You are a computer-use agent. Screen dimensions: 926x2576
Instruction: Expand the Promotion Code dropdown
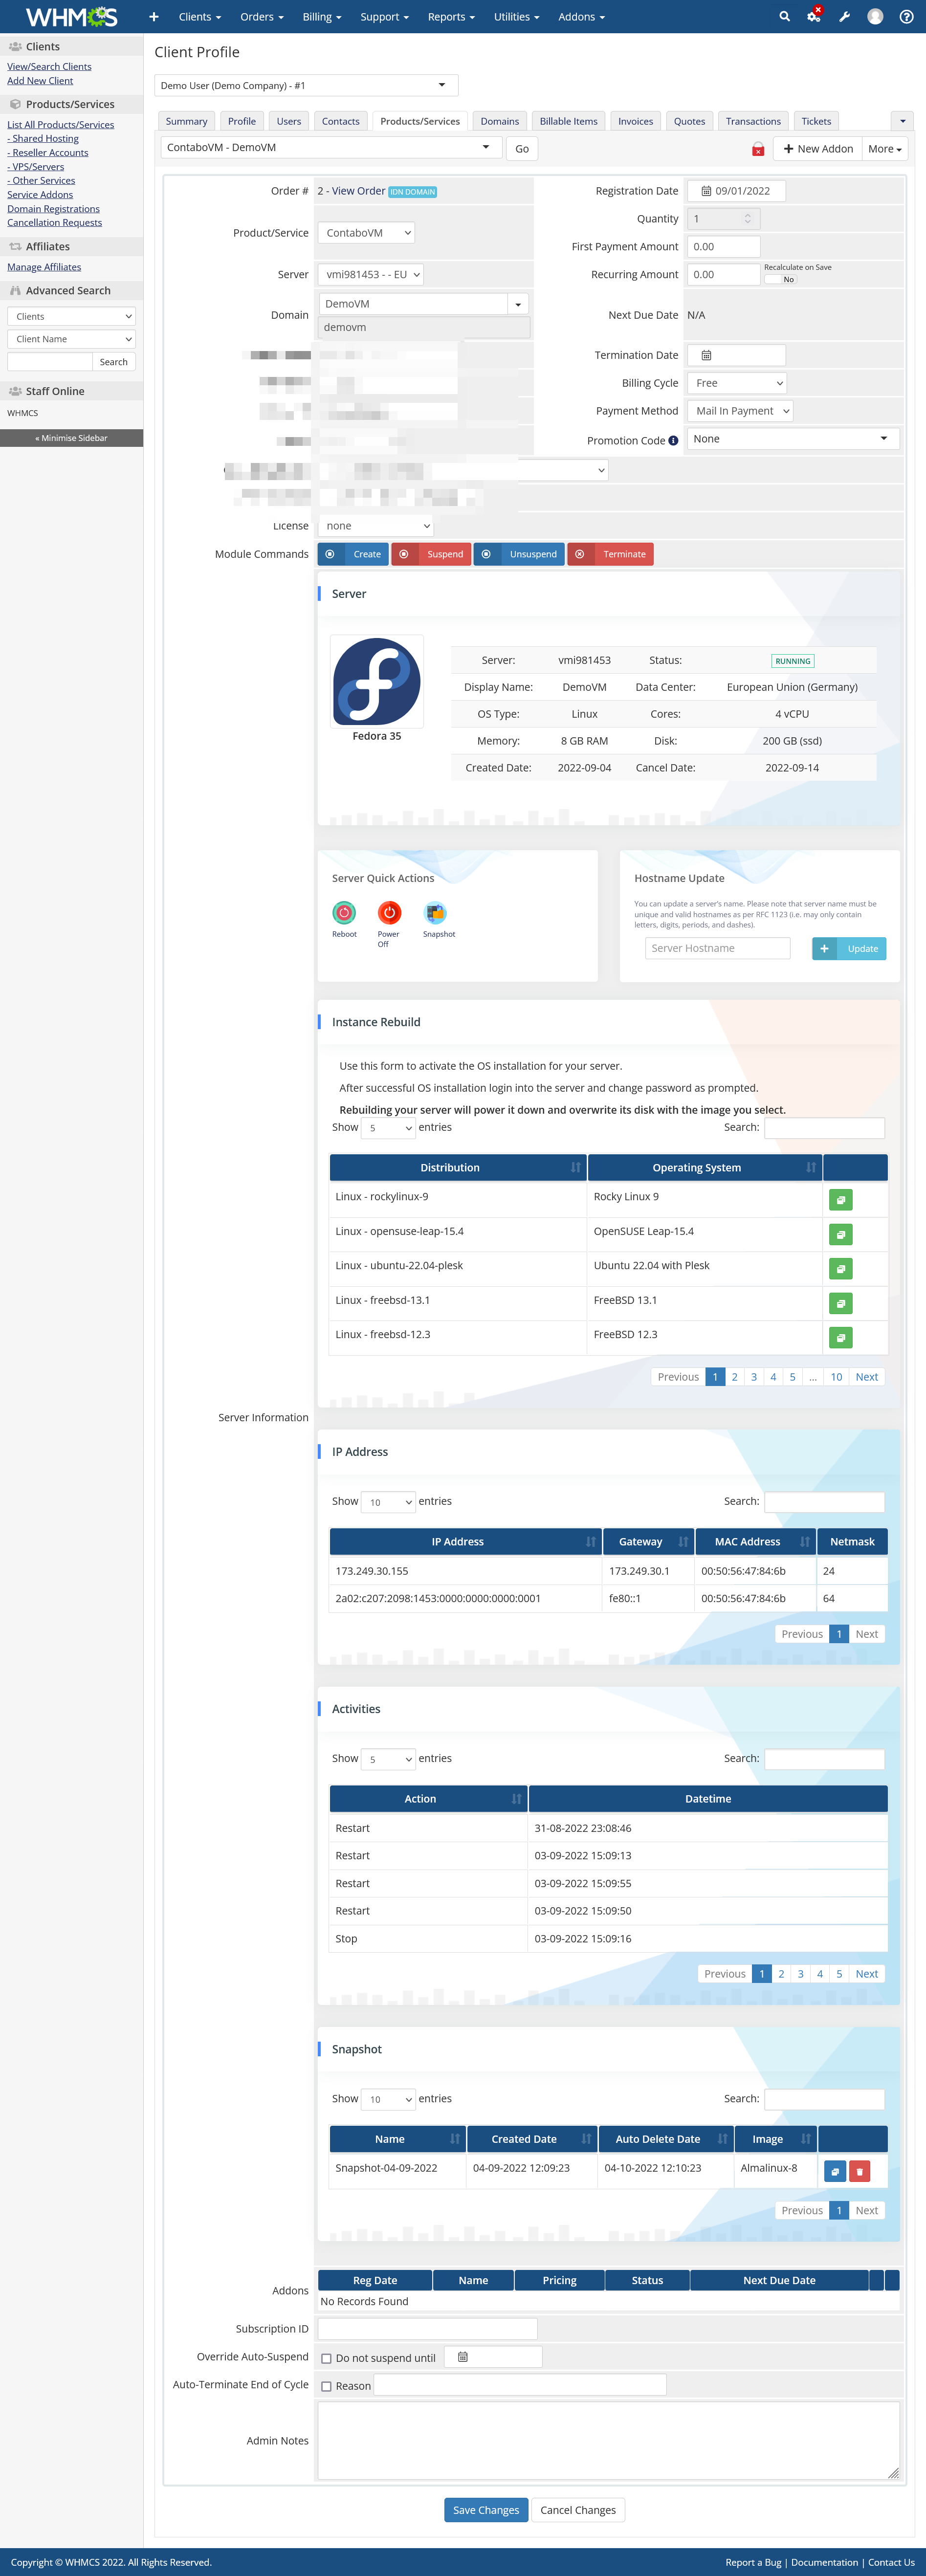pyautogui.click(x=792, y=439)
